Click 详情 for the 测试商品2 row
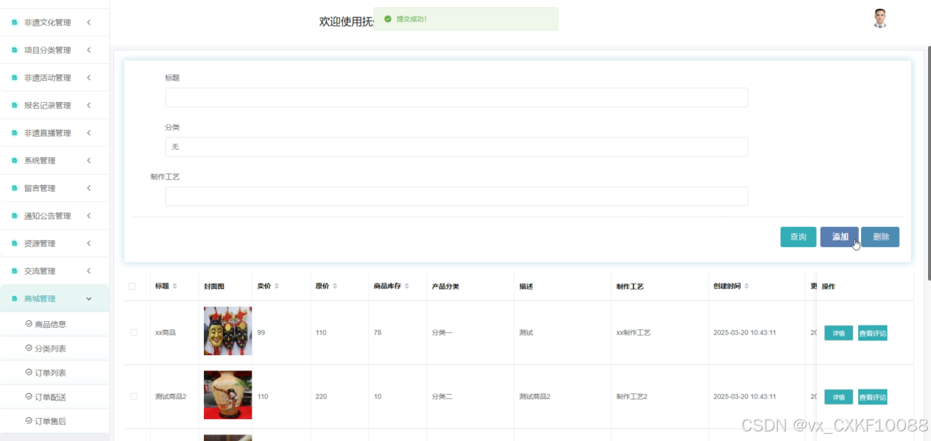The width and height of the screenshot is (931, 441). [x=838, y=397]
